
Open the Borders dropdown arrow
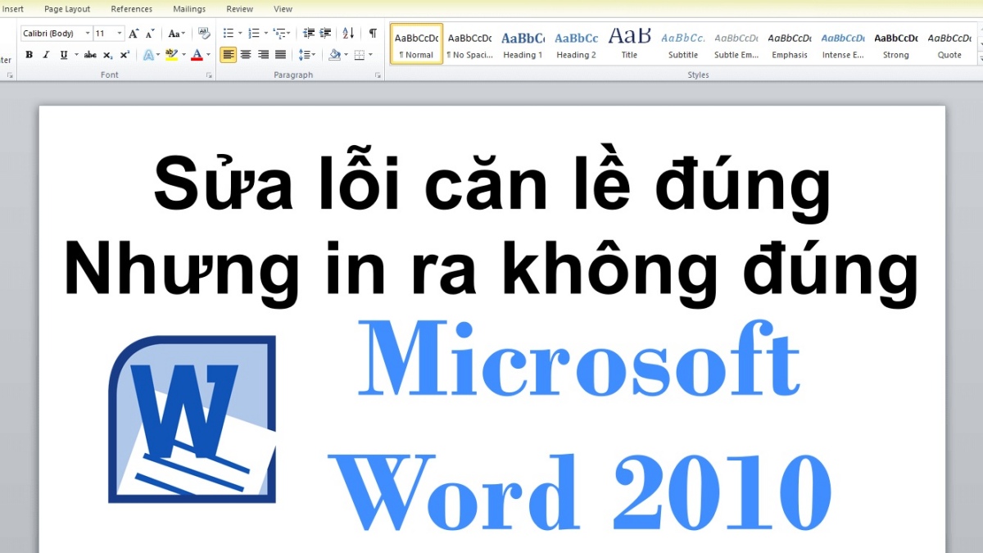pos(370,55)
